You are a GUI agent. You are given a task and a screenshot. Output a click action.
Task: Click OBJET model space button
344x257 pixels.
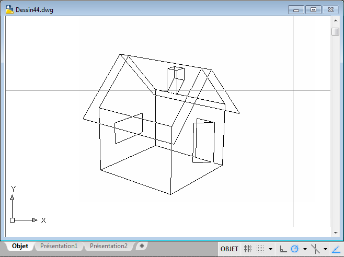pos(230,249)
